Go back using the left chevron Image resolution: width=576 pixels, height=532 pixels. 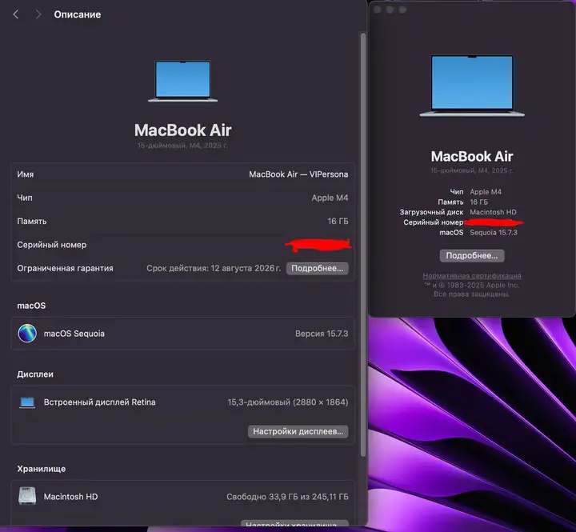tap(16, 14)
